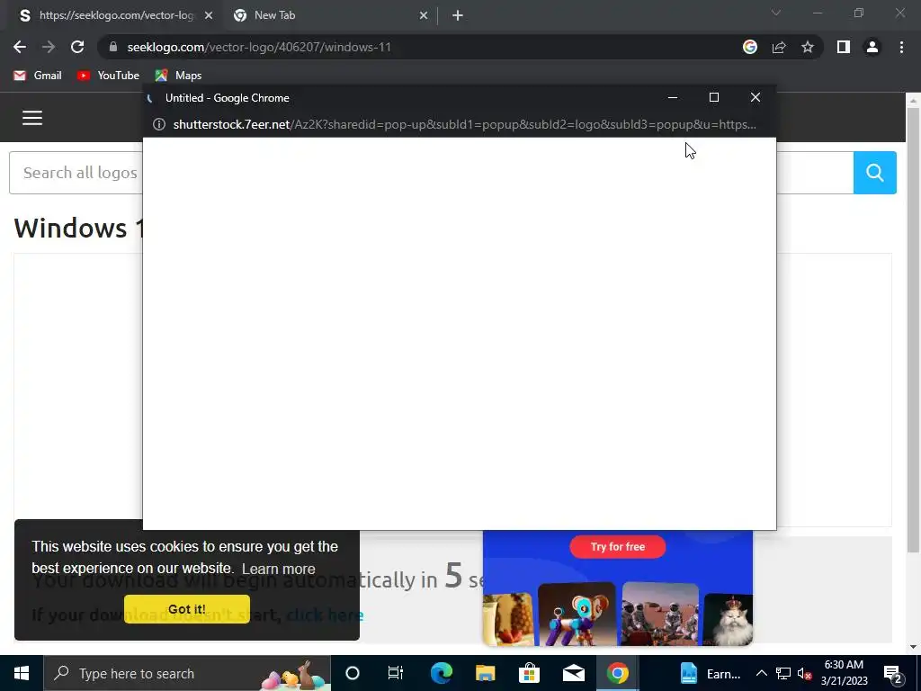Expand the tab search chevron
921x691 pixels.
pyautogui.click(x=776, y=13)
